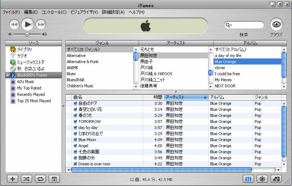
Task: Show or hide artwork panel
Action: (x=54, y=179)
